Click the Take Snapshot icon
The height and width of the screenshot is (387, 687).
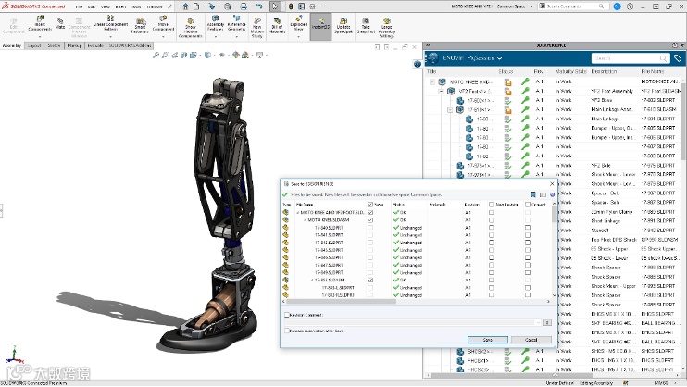pos(366,21)
